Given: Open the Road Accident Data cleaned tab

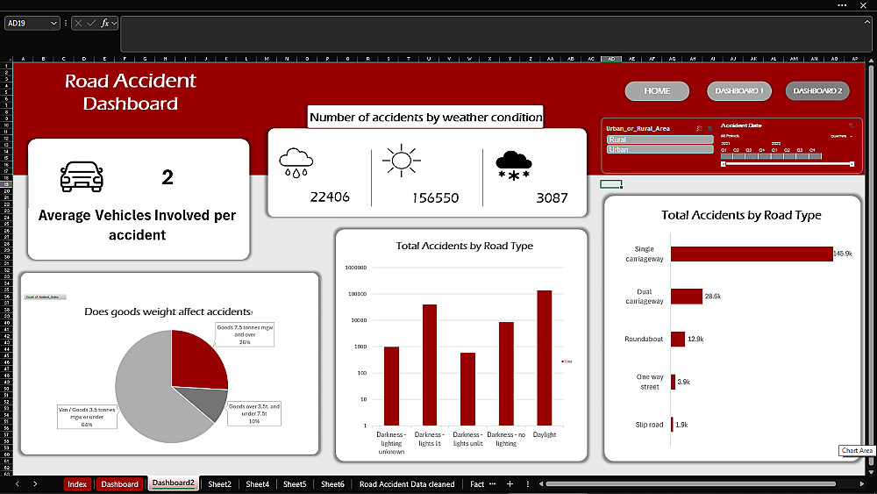Looking at the screenshot, I should 407,484.
